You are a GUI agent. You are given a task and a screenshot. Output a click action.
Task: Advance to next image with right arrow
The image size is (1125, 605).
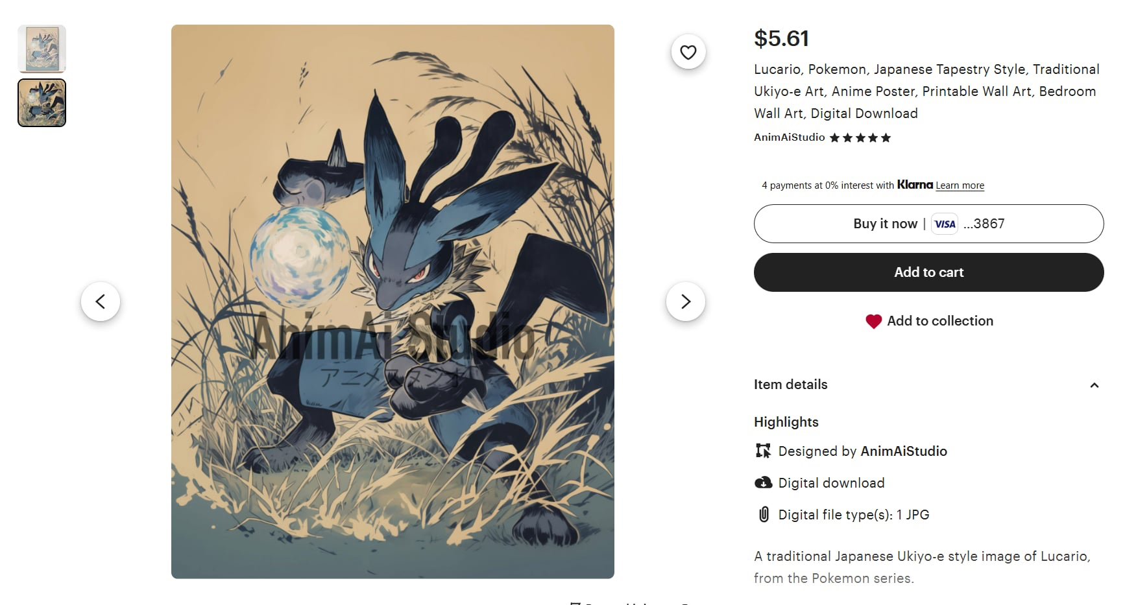(686, 302)
